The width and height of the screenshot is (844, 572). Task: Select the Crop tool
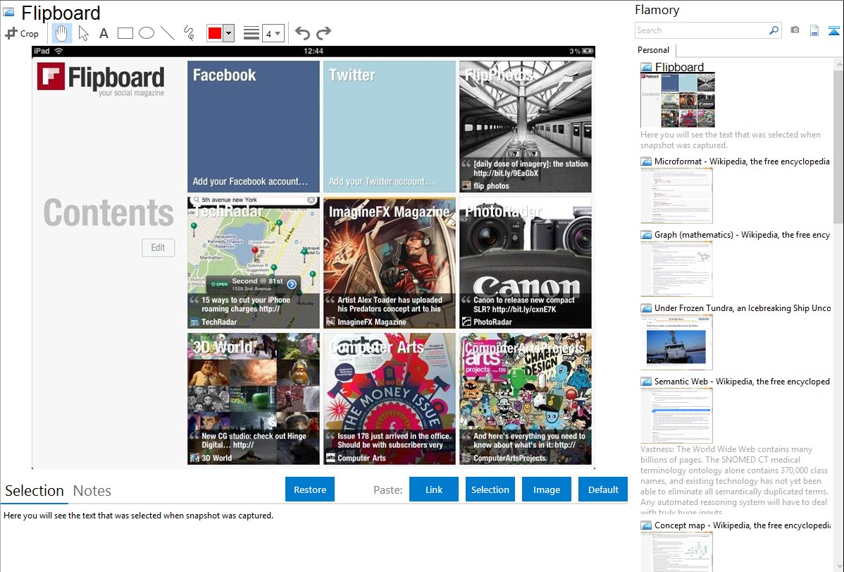(22, 33)
